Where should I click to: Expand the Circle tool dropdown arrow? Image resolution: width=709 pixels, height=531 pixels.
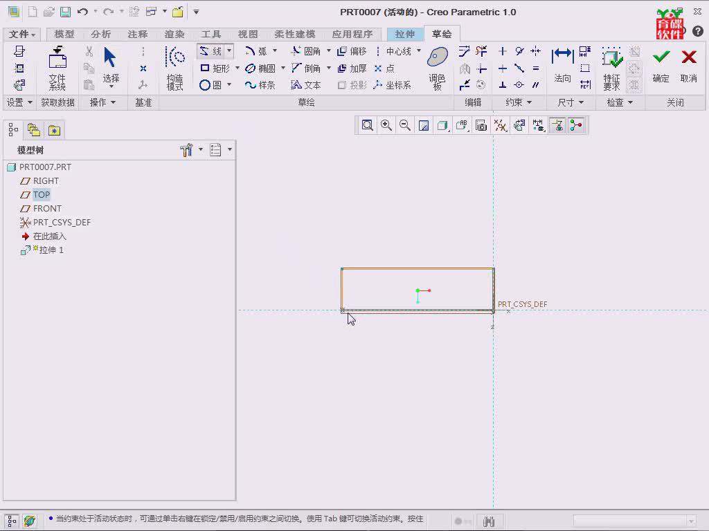[x=229, y=85]
